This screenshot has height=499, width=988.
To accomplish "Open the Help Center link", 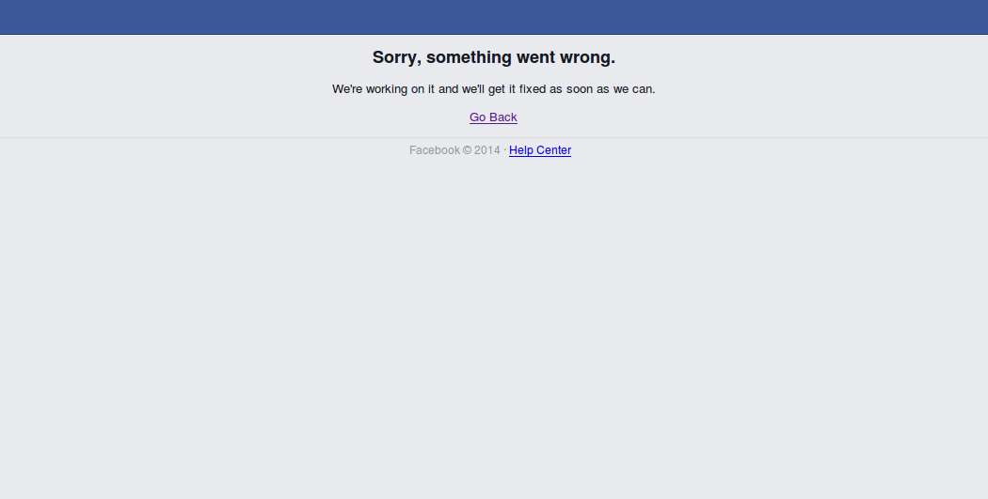I will click(x=540, y=150).
